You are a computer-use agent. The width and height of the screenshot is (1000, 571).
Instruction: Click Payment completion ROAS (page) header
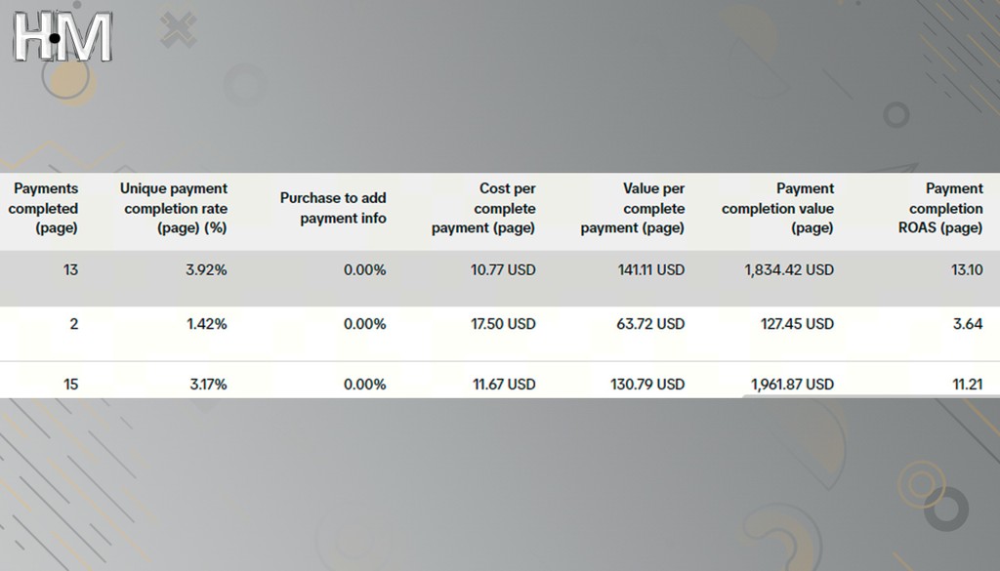[x=940, y=208]
